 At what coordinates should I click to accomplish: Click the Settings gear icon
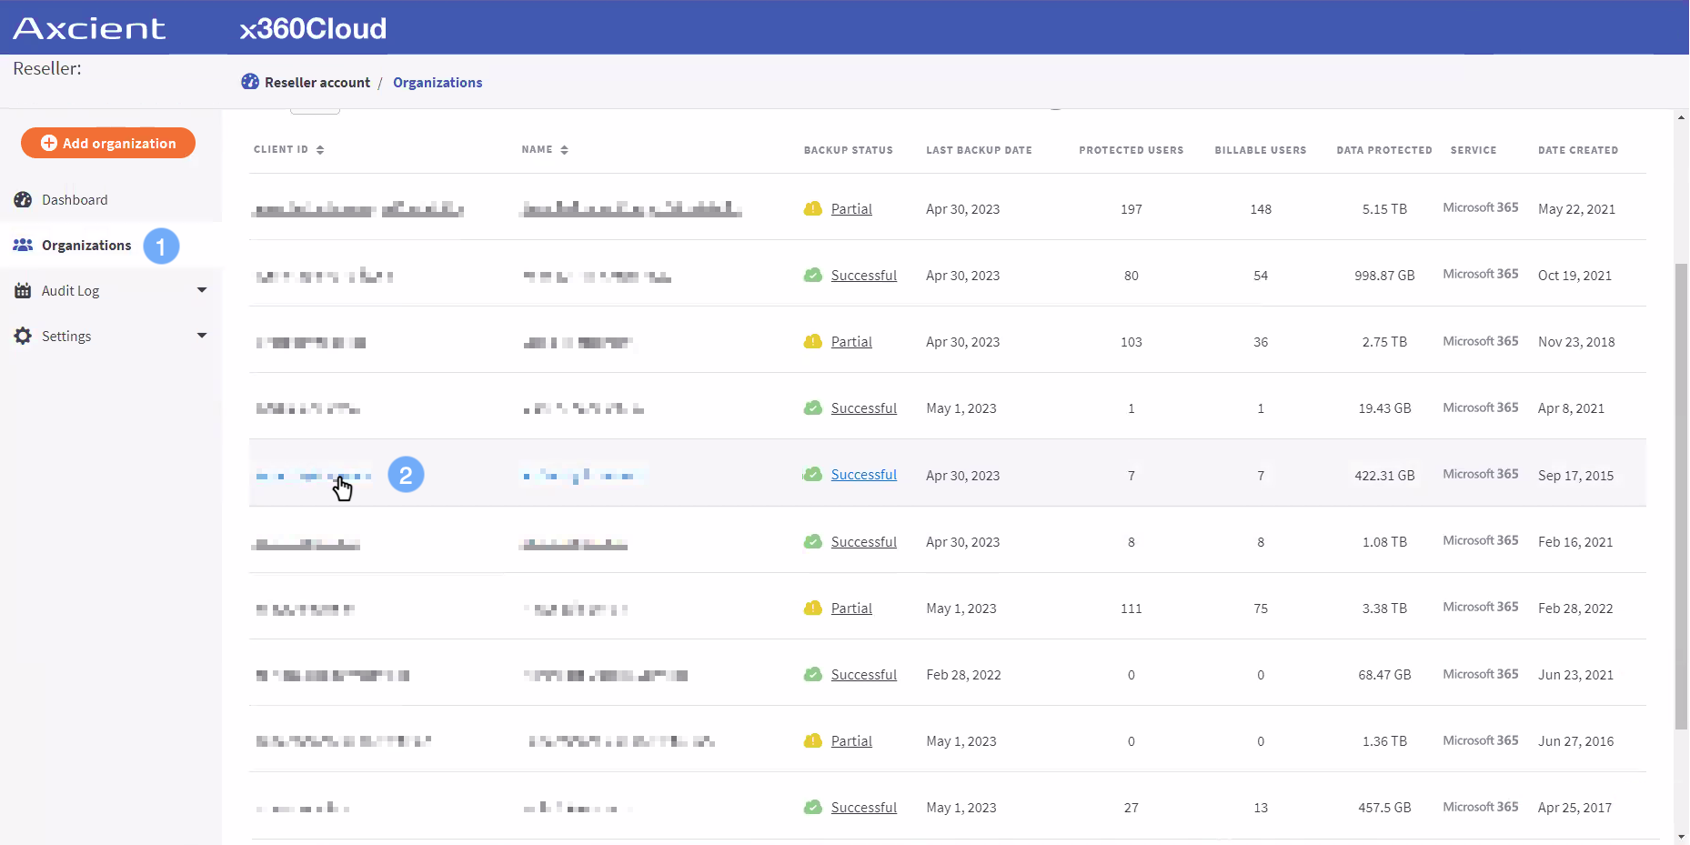23,336
